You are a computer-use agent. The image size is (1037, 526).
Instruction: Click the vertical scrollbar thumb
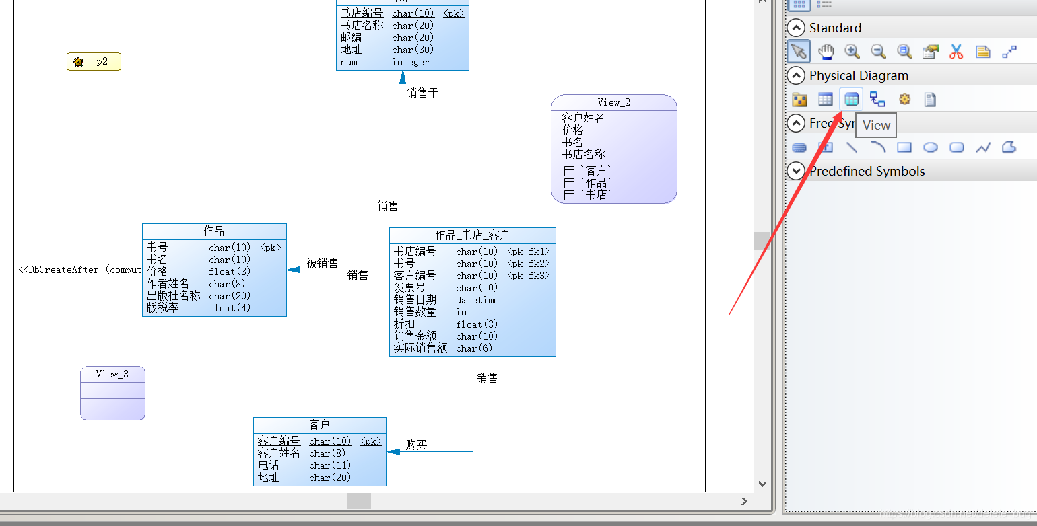[762, 241]
